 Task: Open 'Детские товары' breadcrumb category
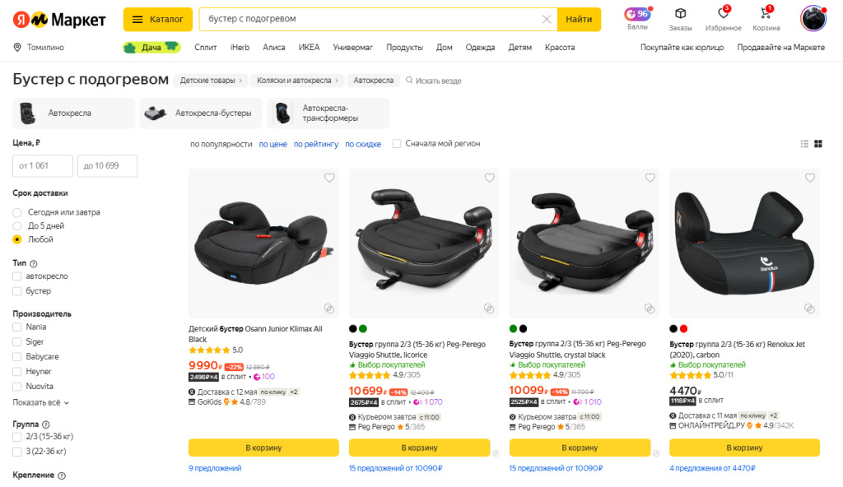tap(207, 81)
